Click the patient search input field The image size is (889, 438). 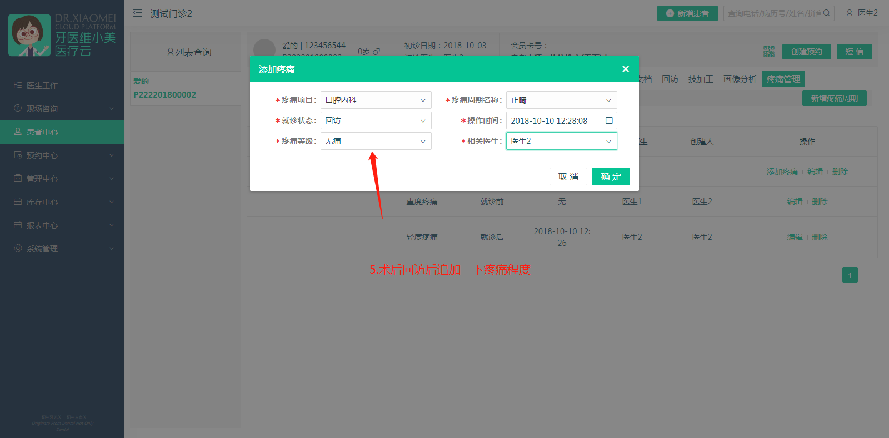pos(773,13)
